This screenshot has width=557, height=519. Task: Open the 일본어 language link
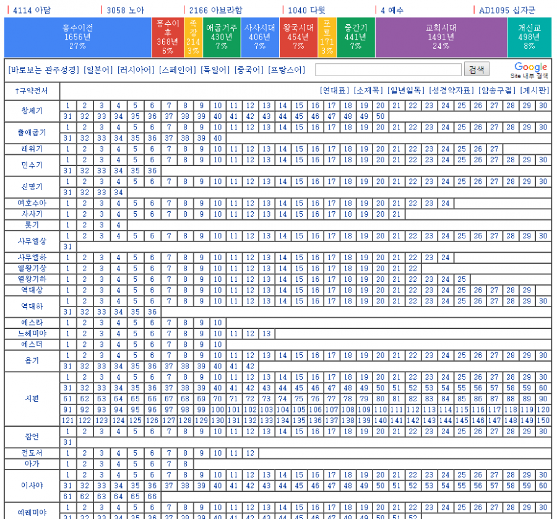(x=98, y=70)
